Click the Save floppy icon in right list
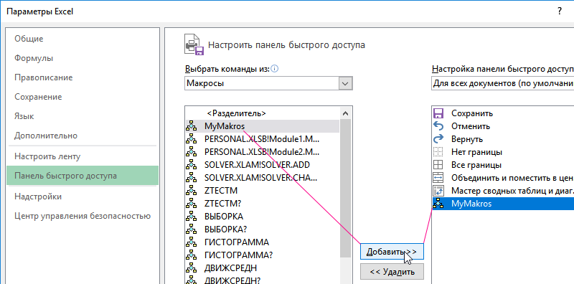The width and height of the screenshot is (574, 284). 438,113
